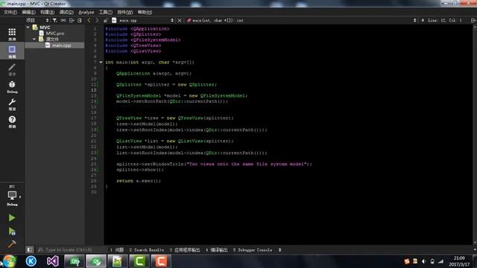Click the editor scrollbar up arrow
477x268 pixels.
pyautogui.click(x=475, y=27)
